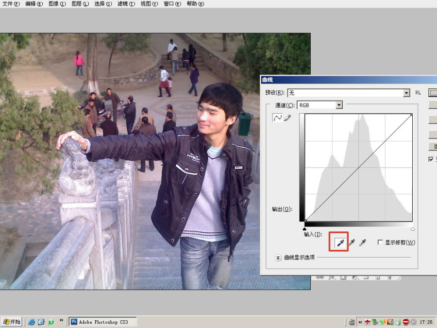
Task: Select the gray point eyedropper in Curves
Action: point(352,242)
